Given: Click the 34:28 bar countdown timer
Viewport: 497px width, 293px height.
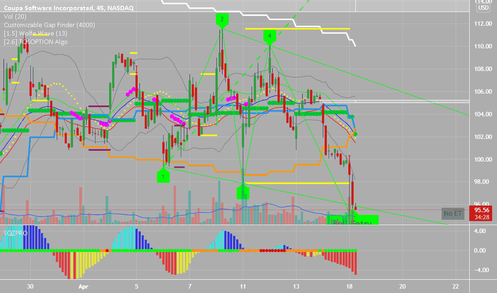Looking at the screenshot, I should tap(481, 217).
